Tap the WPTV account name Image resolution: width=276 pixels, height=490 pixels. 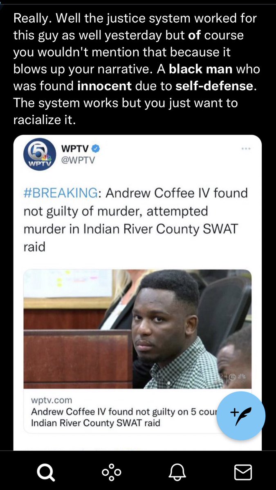pyautogui.click(x=76, y=147)
